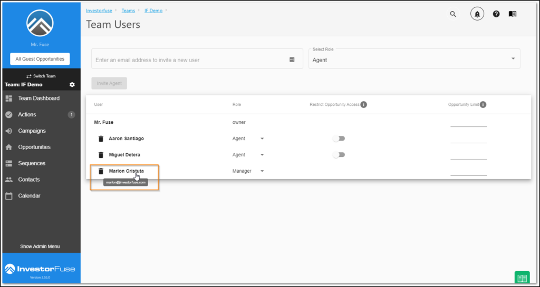Click info icon beside Opportunity Limit

483,104
